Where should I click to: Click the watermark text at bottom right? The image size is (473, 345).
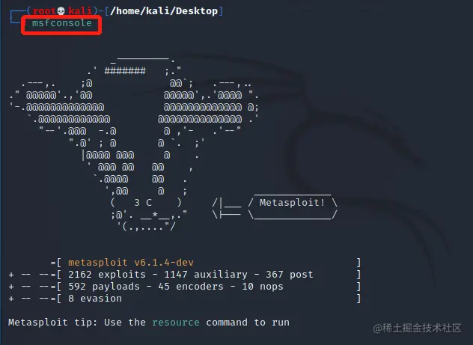pyautogui.click(x=417, y=328)
